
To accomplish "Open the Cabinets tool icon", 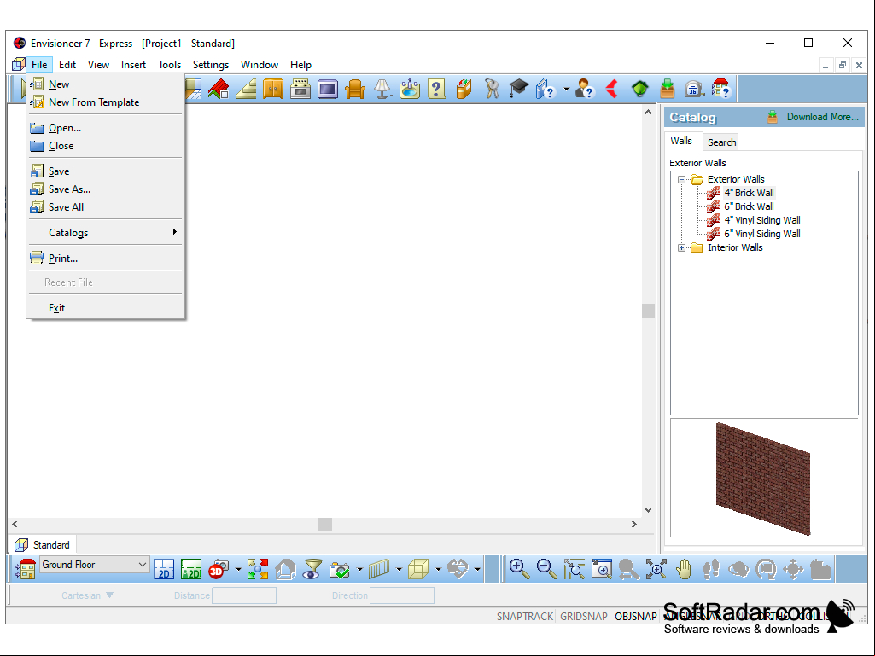I will [x=273, y=90].
